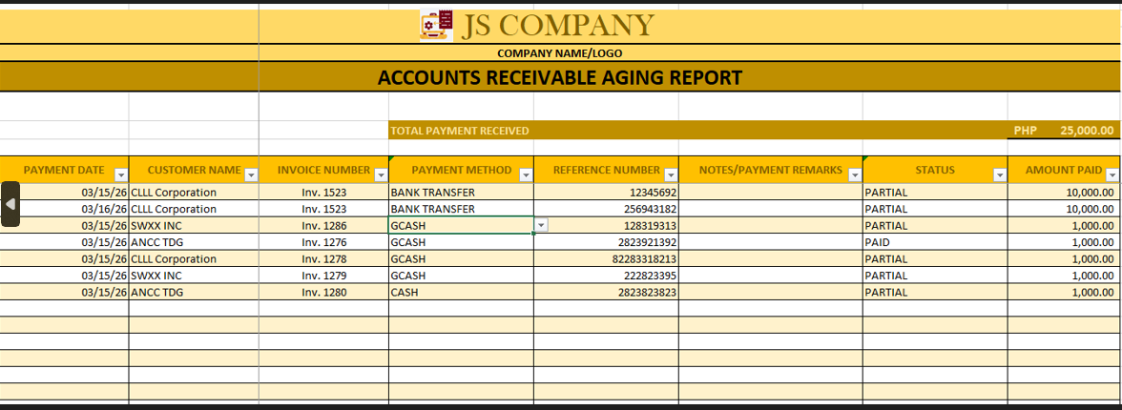Open the Payment Date filter dropdown
Image resolution: width=1122 pixels, height=410 pixels.
click(x=121, y=174)
